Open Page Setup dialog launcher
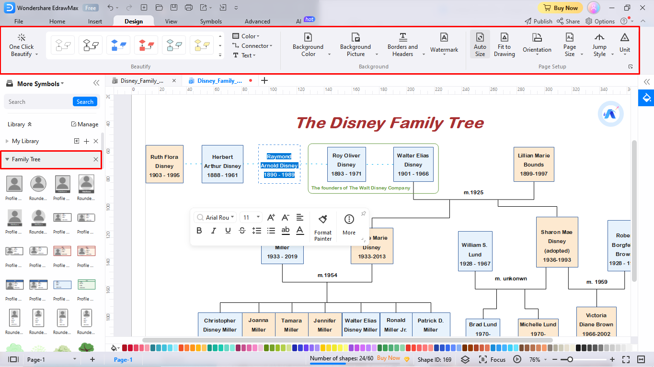Viewport: 654px width, 367px height. pyautogui.click(x=631, y=67)
